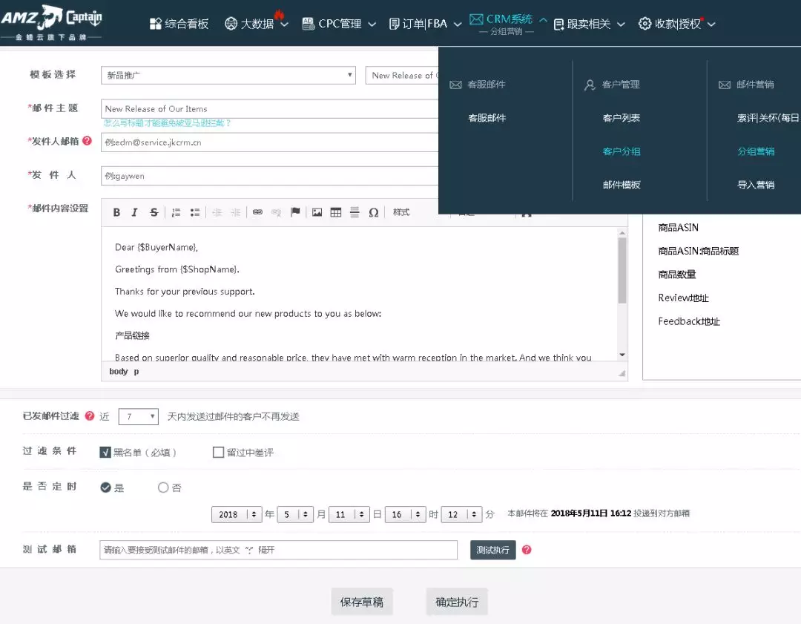Open the 7-day sent filter dropdown
This screenshot has height=624, width=801.
click(139, 416)
